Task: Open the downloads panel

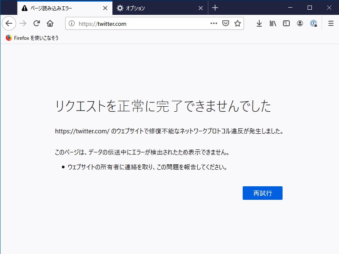Action: [x=259, y=23]
